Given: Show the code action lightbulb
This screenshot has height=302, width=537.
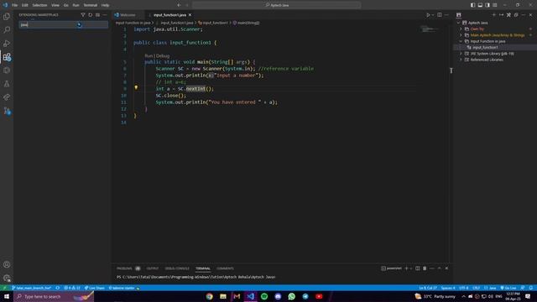Looking at the screenshot, I should pos(136,87).
